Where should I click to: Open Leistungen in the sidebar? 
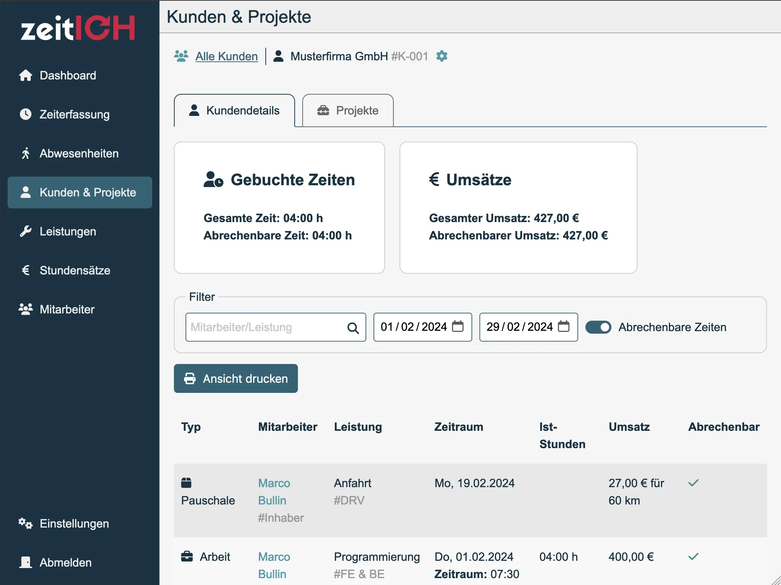[x=80, y=231]
